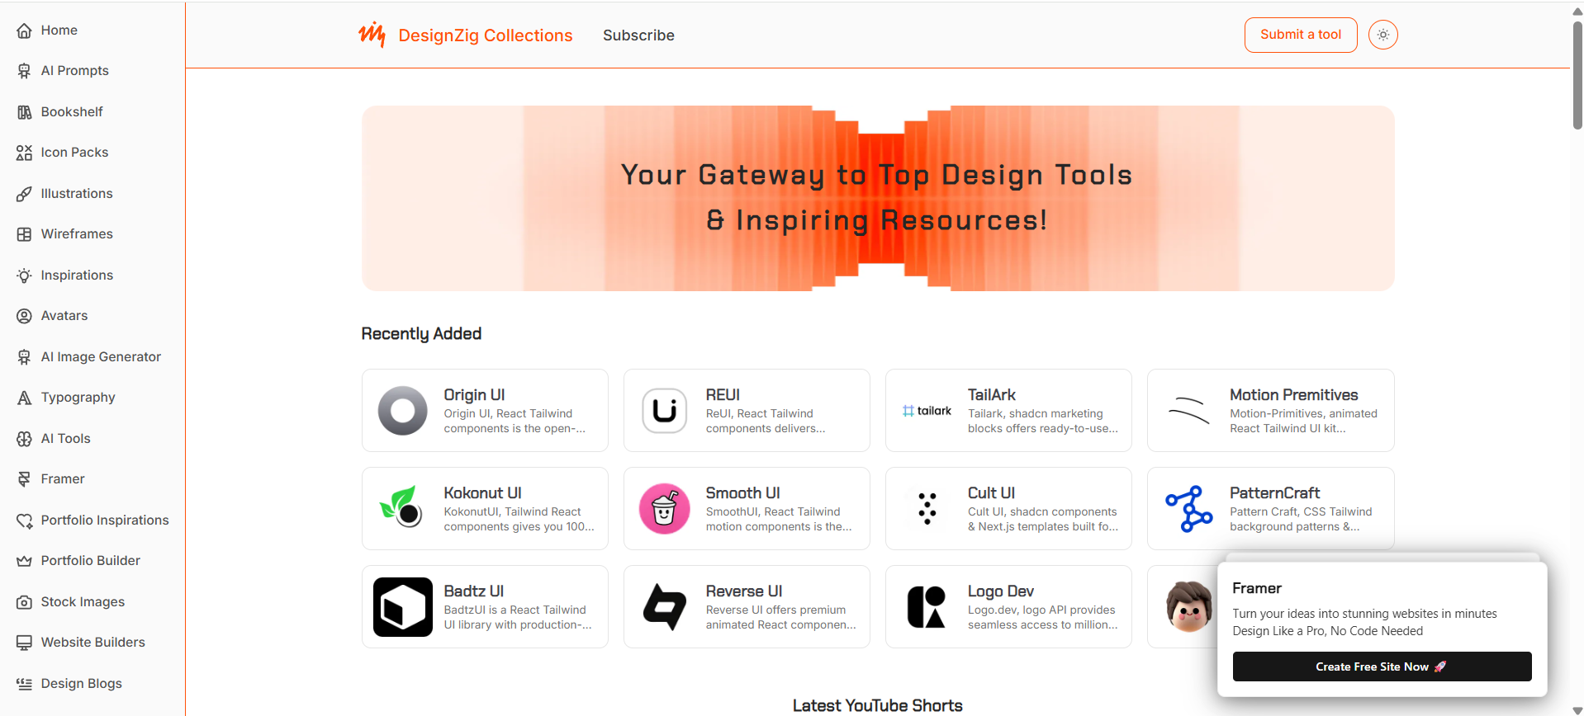Screen dimensions: 1584x716
Task: Click the Bookshelf books icon
Action: [x=24, y=112]
